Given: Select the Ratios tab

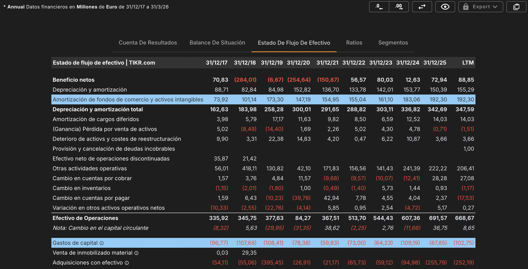Looking at the screenshot, I should [x=354, y=43].
